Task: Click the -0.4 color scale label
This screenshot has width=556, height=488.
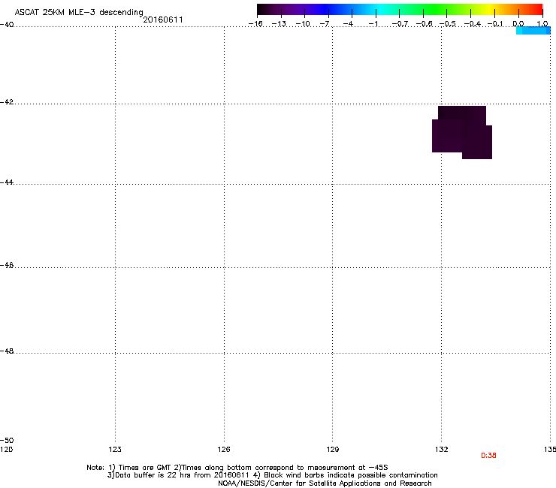Action: pyautogui.click(x=473, y=24)
